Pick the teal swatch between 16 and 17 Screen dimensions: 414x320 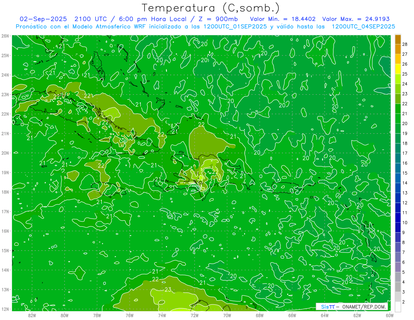[398, 158]
